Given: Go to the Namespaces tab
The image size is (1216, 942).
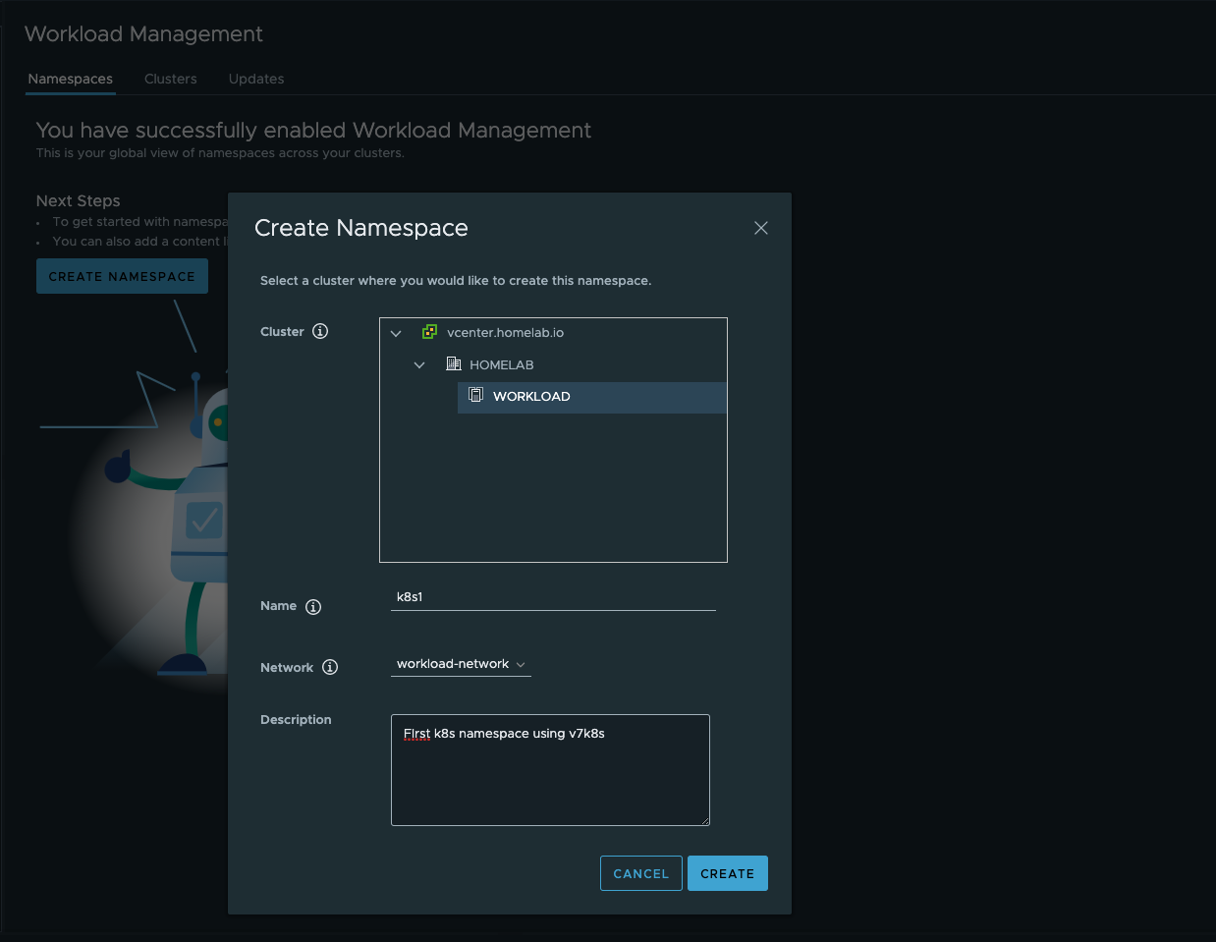Looking at the screenshot, I should pyautogui.click(x=71, y=79).
